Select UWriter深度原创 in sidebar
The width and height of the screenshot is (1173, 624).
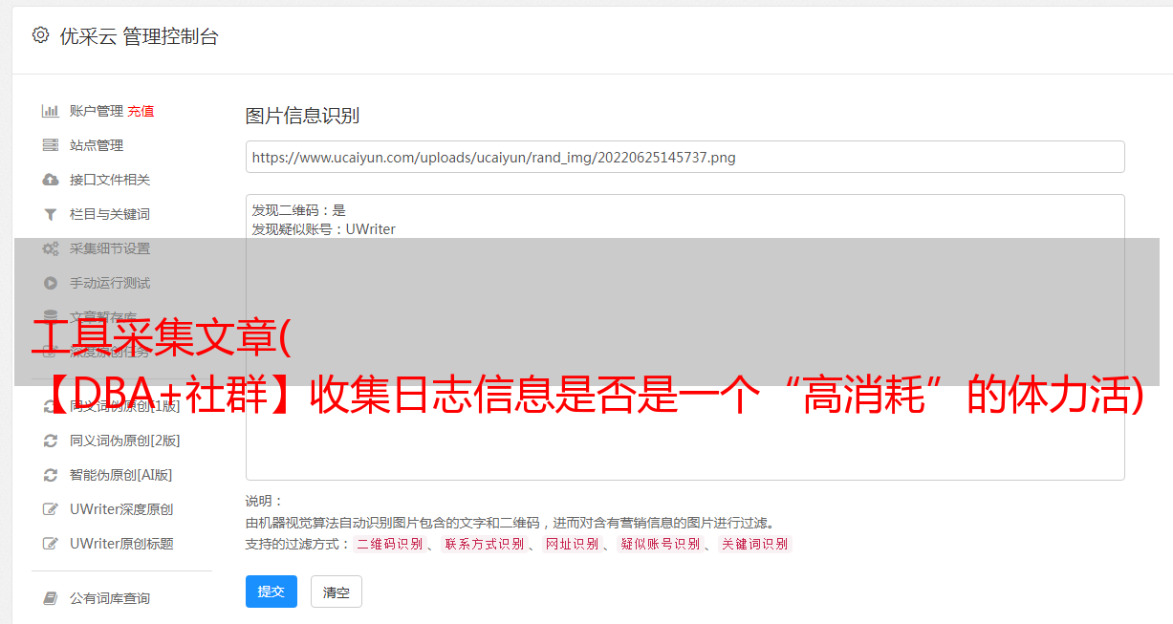pos(121,509)
